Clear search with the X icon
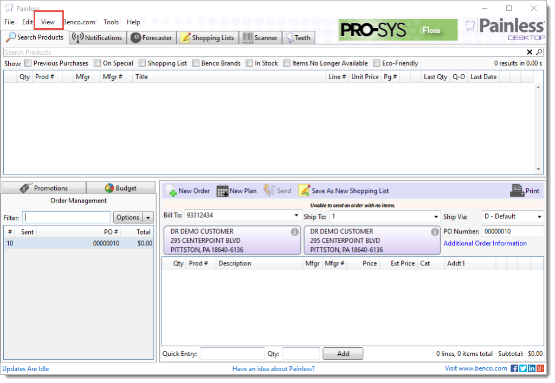This screenshot has height=383, width=555. point(530,53)
